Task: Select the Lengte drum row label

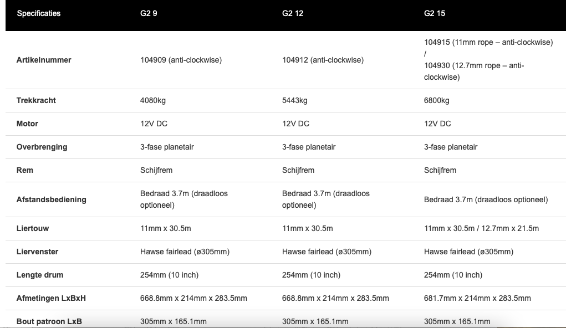Action: [x=40, y=275]
